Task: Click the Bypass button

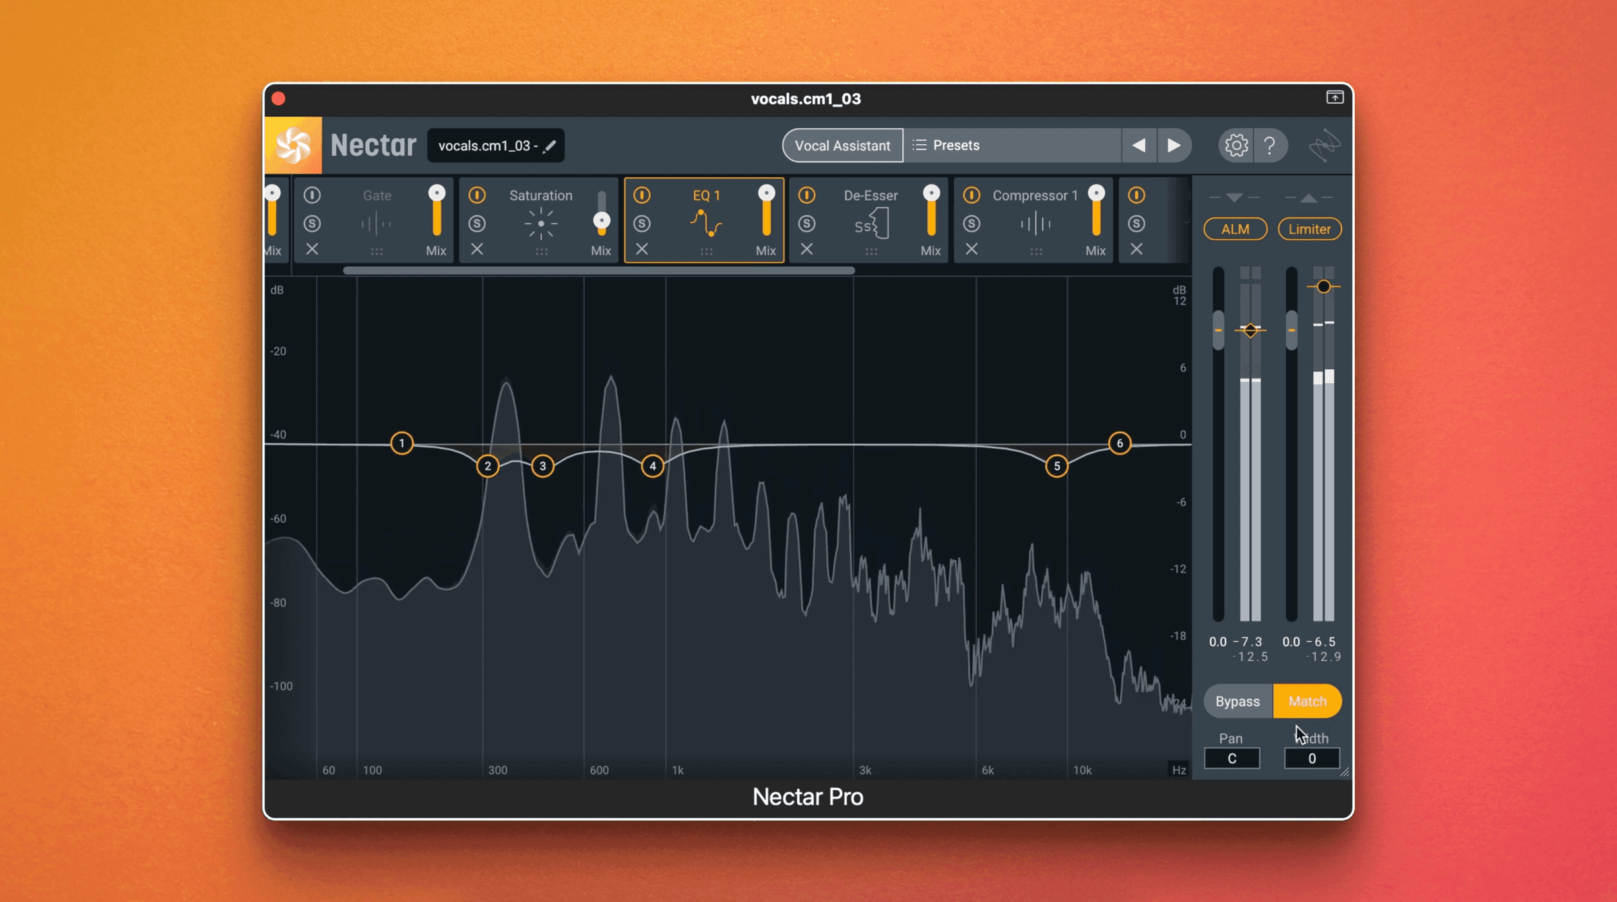Action: [1238, 701]
